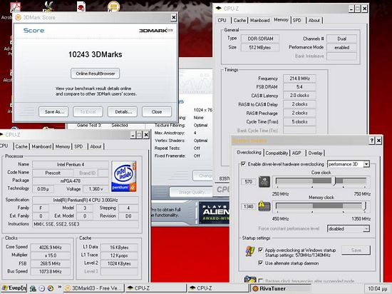Click the memory Type value DDR-SDRAM
This screenshot has height=294, width=392.
click(x=260, y=39)
